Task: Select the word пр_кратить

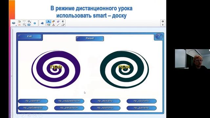Action: coord(105,108)
